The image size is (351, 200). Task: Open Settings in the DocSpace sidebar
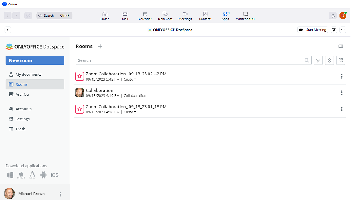pyautogui.click(x=22, y=119)
